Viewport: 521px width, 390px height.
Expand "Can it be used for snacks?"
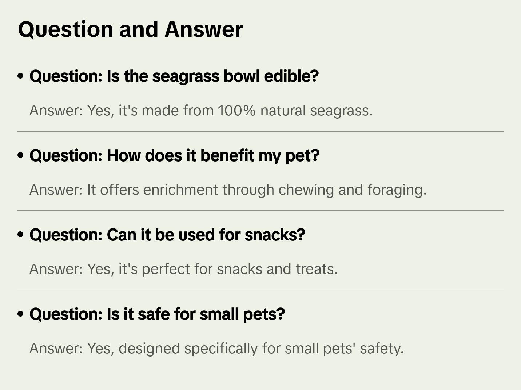[x=167, y=235]
